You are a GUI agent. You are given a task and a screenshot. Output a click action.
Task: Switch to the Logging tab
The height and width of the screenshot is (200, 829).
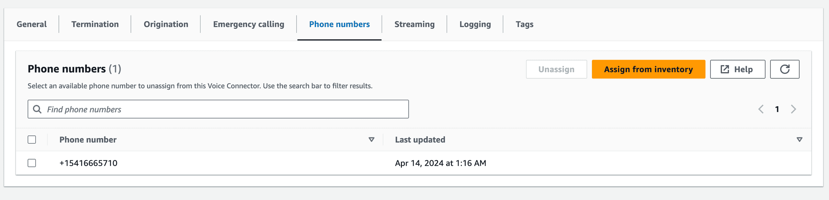tap(475, 24)
